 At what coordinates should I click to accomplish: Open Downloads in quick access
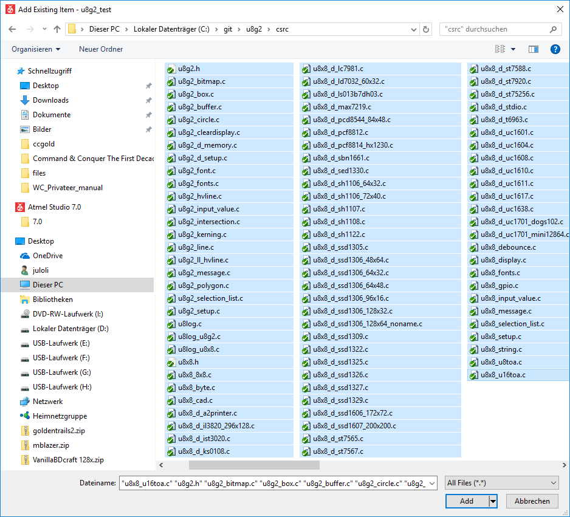50,100
